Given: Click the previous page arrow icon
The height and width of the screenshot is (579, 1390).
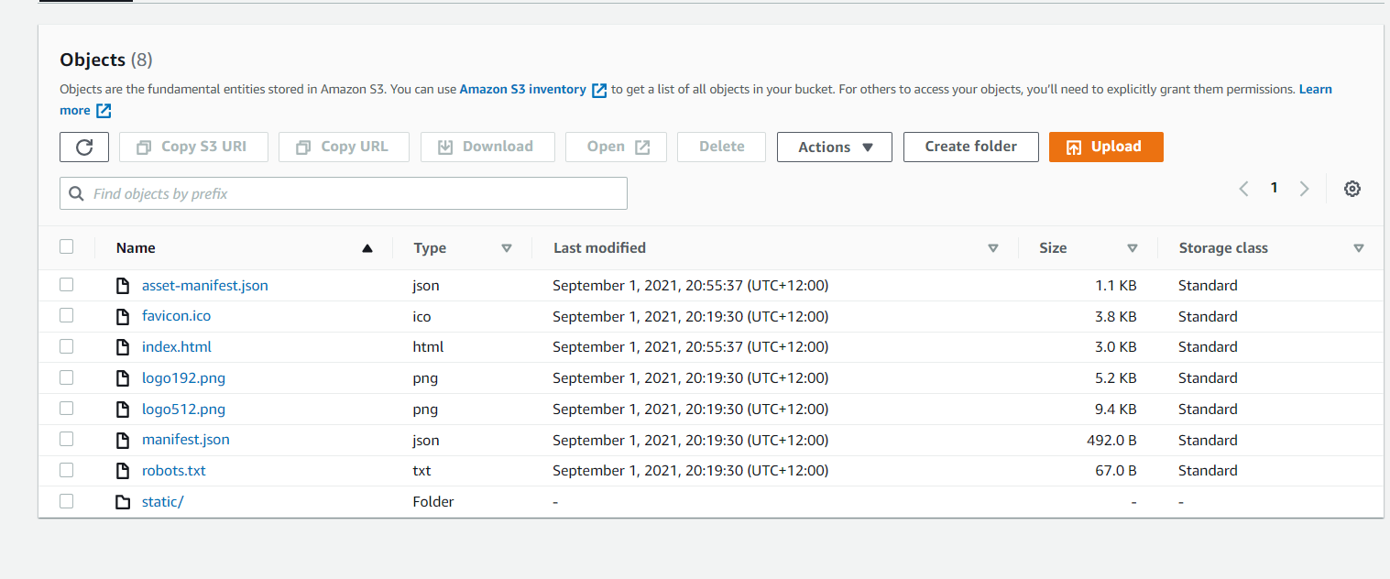Looking at the screenshot, I should coord(1243,189).
